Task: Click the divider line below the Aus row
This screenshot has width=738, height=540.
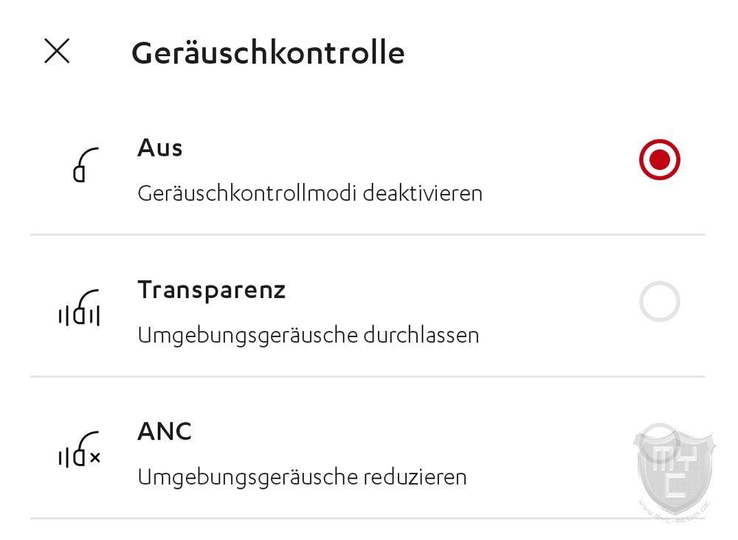Action: (x=368, y=235)
